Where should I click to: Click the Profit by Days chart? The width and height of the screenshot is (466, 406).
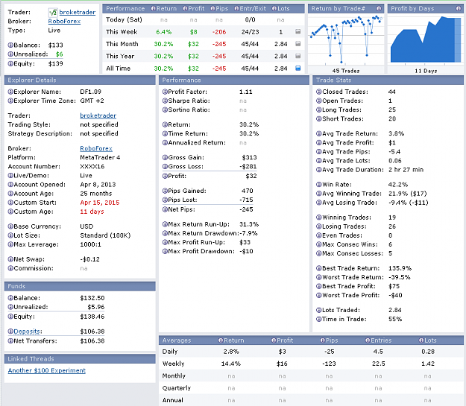point(426,39)
